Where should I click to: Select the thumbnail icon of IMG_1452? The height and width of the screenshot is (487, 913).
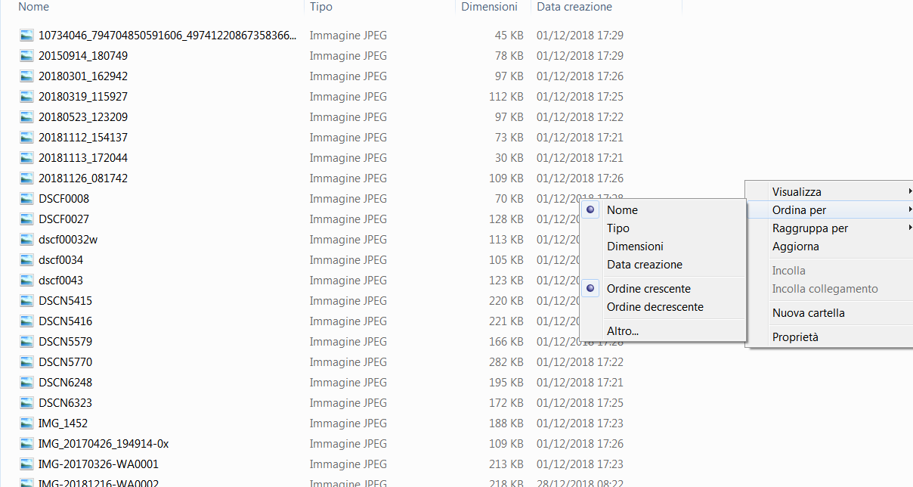27,423
